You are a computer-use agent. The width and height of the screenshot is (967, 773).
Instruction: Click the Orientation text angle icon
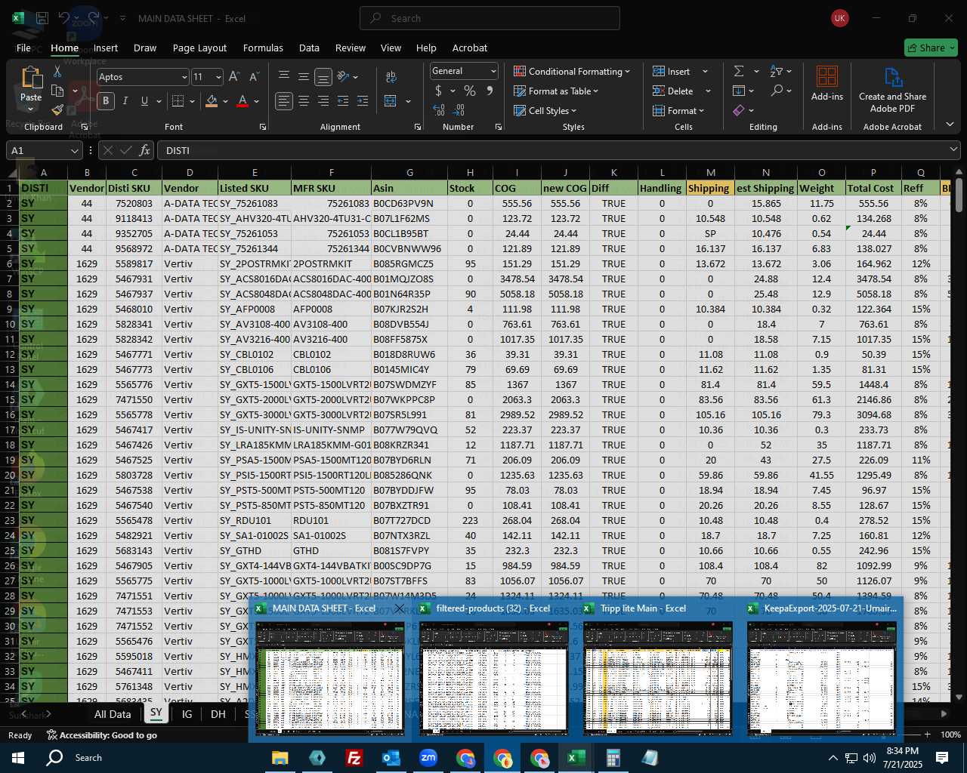(x=344, y=76)
